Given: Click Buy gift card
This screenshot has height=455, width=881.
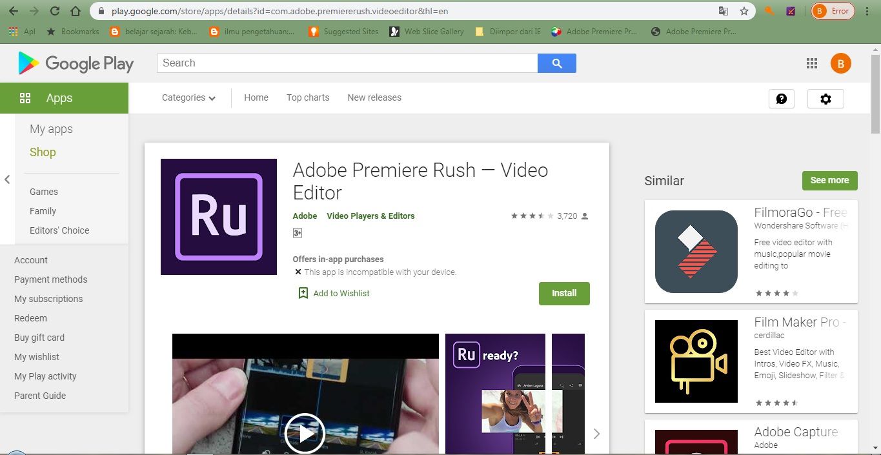Looking at the screenshot, I should [x=39, y=338].
